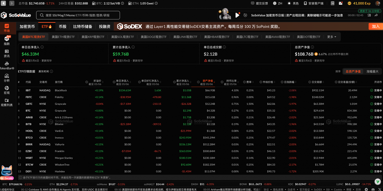Open the 白皮书 whitepaper footer link
Screen dimensions: 383x191
(x=292, y=189)
